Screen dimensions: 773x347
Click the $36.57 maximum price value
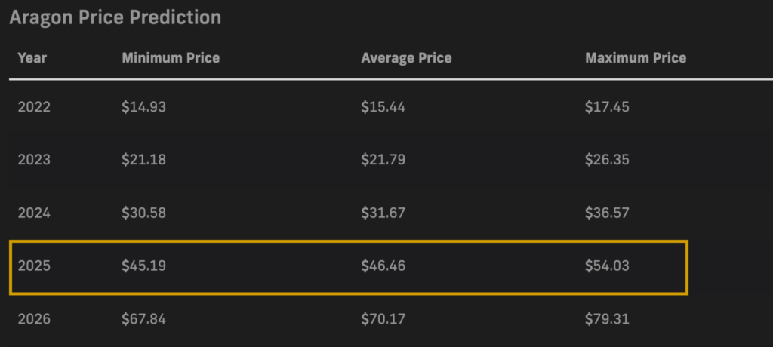(x=607, y=213)
